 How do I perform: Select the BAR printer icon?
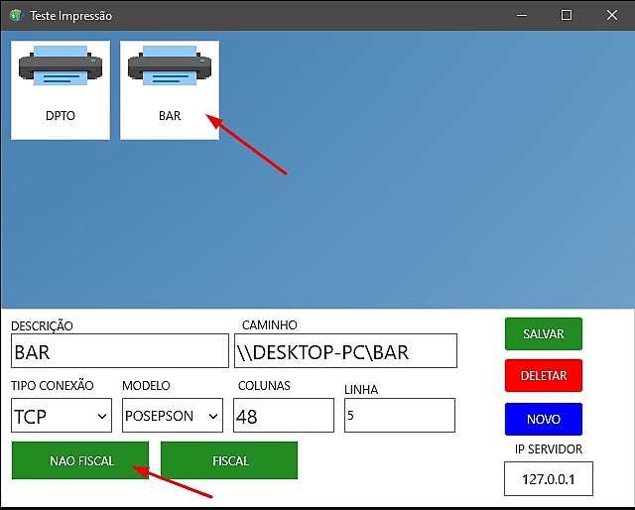tap(170, 89)
